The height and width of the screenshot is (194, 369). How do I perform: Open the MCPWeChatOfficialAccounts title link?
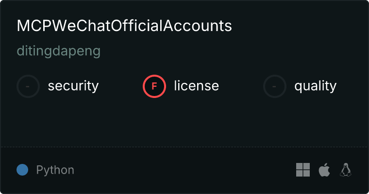124,26
